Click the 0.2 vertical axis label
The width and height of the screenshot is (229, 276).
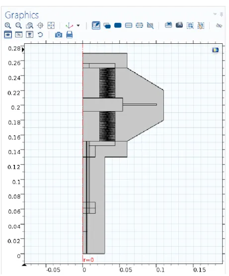tap(15, 108)
